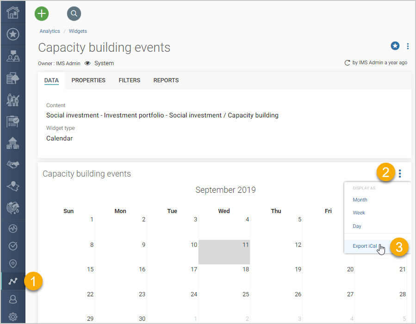
Task: Switch to the PROPERTIES tab
Action: (x=88, y=80)
